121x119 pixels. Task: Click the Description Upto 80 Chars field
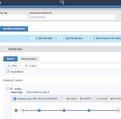point(73,17)
